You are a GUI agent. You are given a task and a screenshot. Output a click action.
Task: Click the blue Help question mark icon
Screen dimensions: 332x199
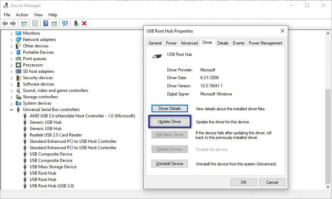point(46,23)
